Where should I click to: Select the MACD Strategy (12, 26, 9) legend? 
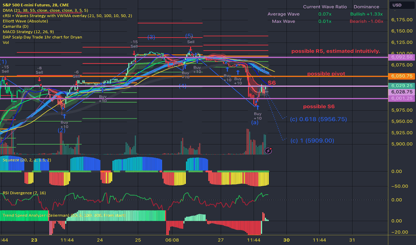(x=28, y=32)
